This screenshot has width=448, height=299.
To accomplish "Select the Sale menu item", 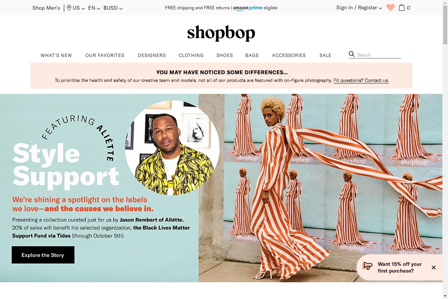I will 326,55.
